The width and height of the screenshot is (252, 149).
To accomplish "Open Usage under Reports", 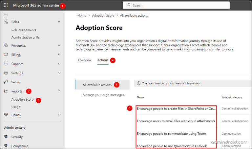I will (16, 107).
